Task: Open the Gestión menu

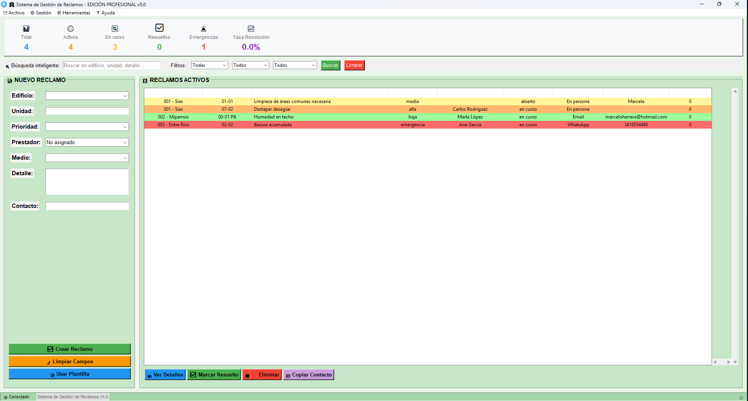Action: click(x=41, y=12)
